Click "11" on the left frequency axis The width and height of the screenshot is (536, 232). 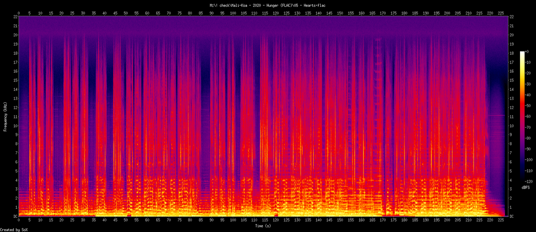(15, 117)
